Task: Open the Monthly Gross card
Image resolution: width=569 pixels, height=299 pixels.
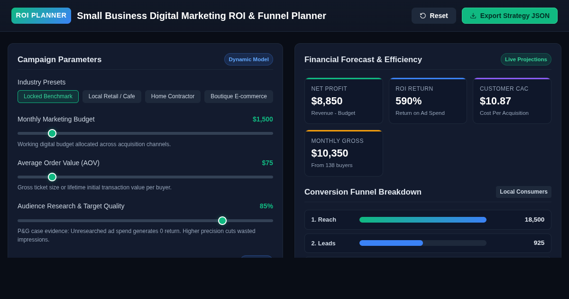Action: pos(344,153)
